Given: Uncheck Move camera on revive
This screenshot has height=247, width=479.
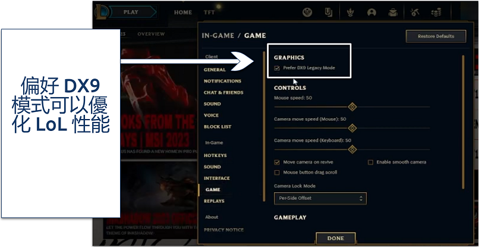Looking at the screenshot, I should click(x=277, y=162).
